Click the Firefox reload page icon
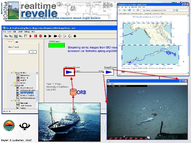The width and height of the screenshot is (191, 143). [x=129, y=10]
